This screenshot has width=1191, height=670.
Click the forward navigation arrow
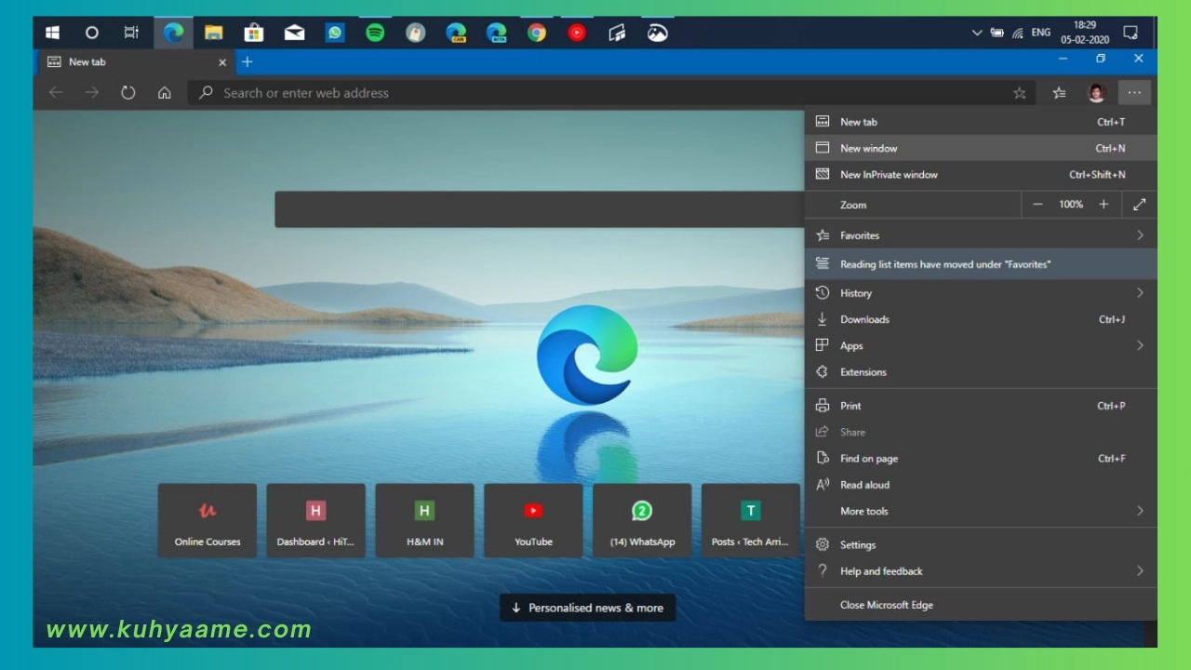(x=91, y=93)
